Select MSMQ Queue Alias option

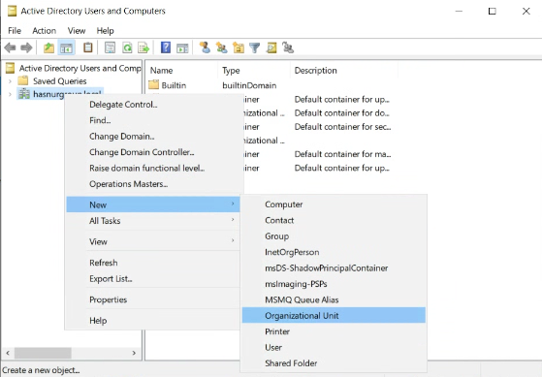click(334, 299)
